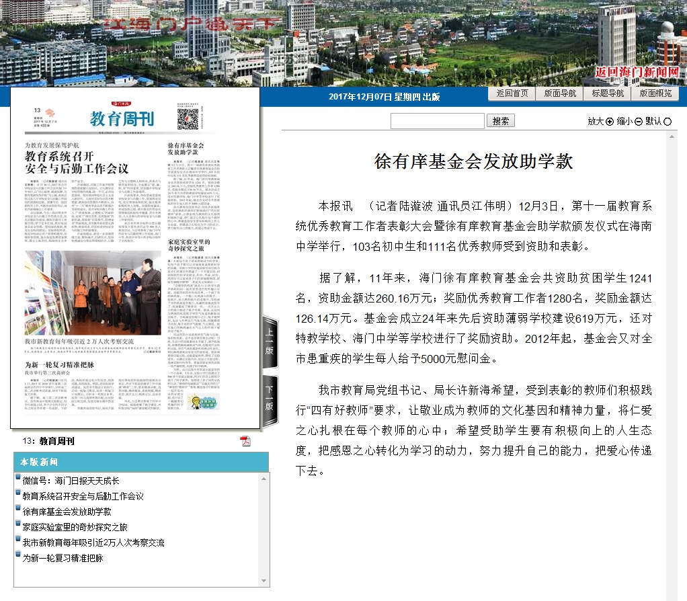
Task: Open article 微信号：海门日报天天成长
Action: [x=71, y=481]
